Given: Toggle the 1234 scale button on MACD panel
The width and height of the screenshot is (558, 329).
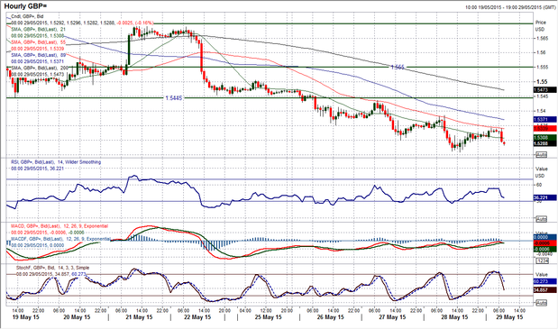Looking at the screenshot, I should click(x=541, y=260).
